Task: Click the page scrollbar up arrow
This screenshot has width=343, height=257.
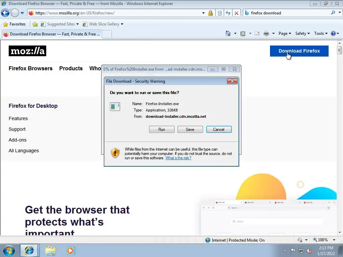Action: pos(340,43)
